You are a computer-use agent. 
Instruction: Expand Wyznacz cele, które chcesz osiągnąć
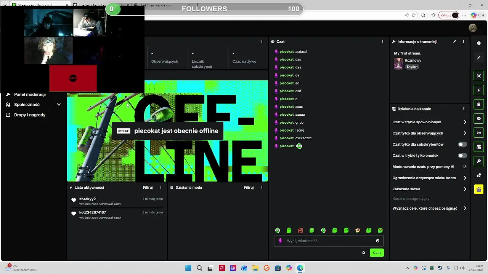[x=429, y=208]
